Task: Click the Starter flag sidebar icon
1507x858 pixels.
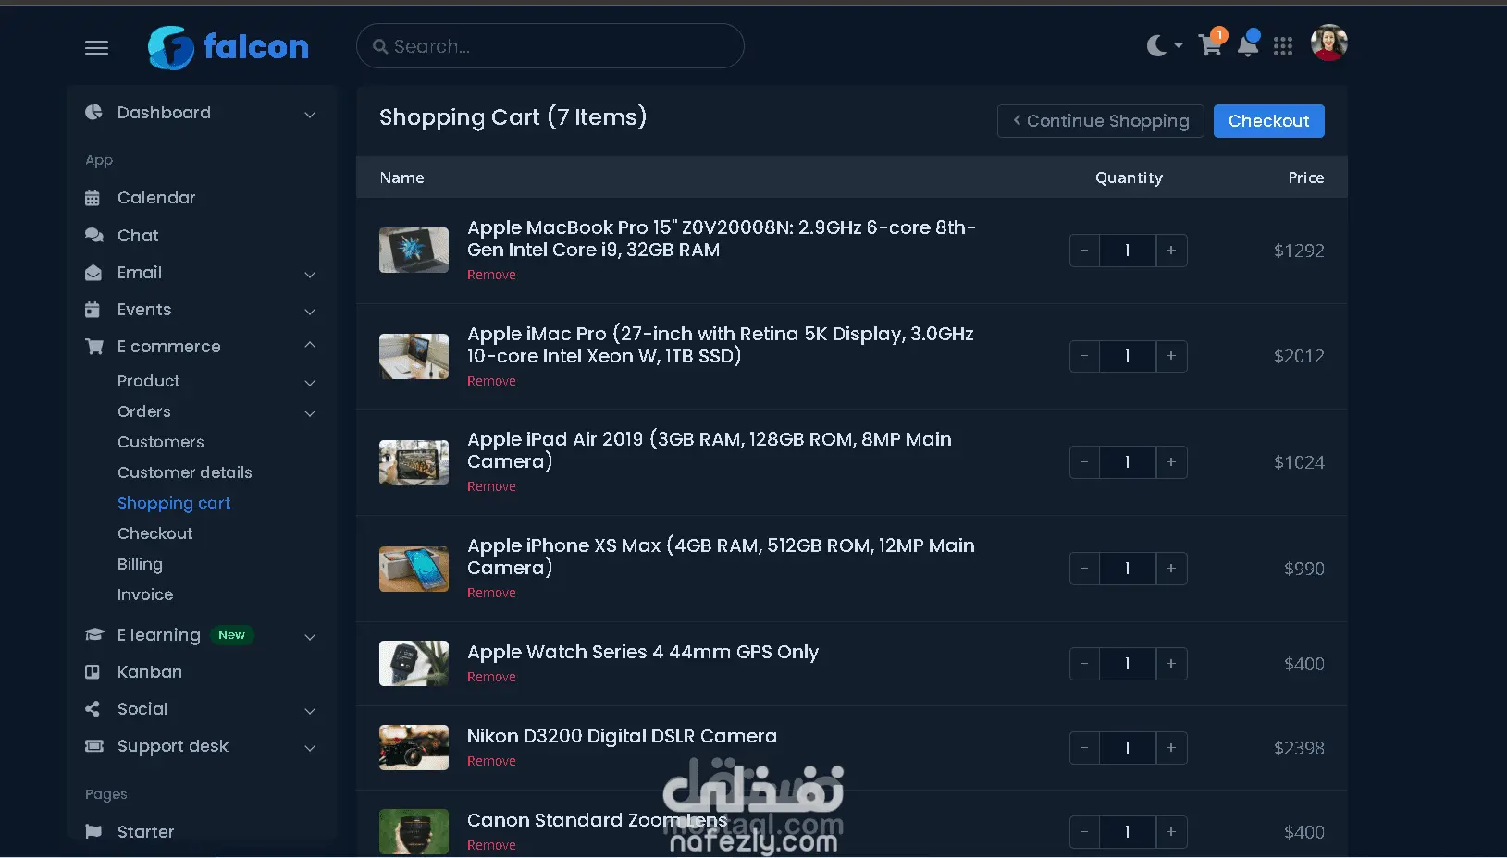Action: tap(93, 831)
